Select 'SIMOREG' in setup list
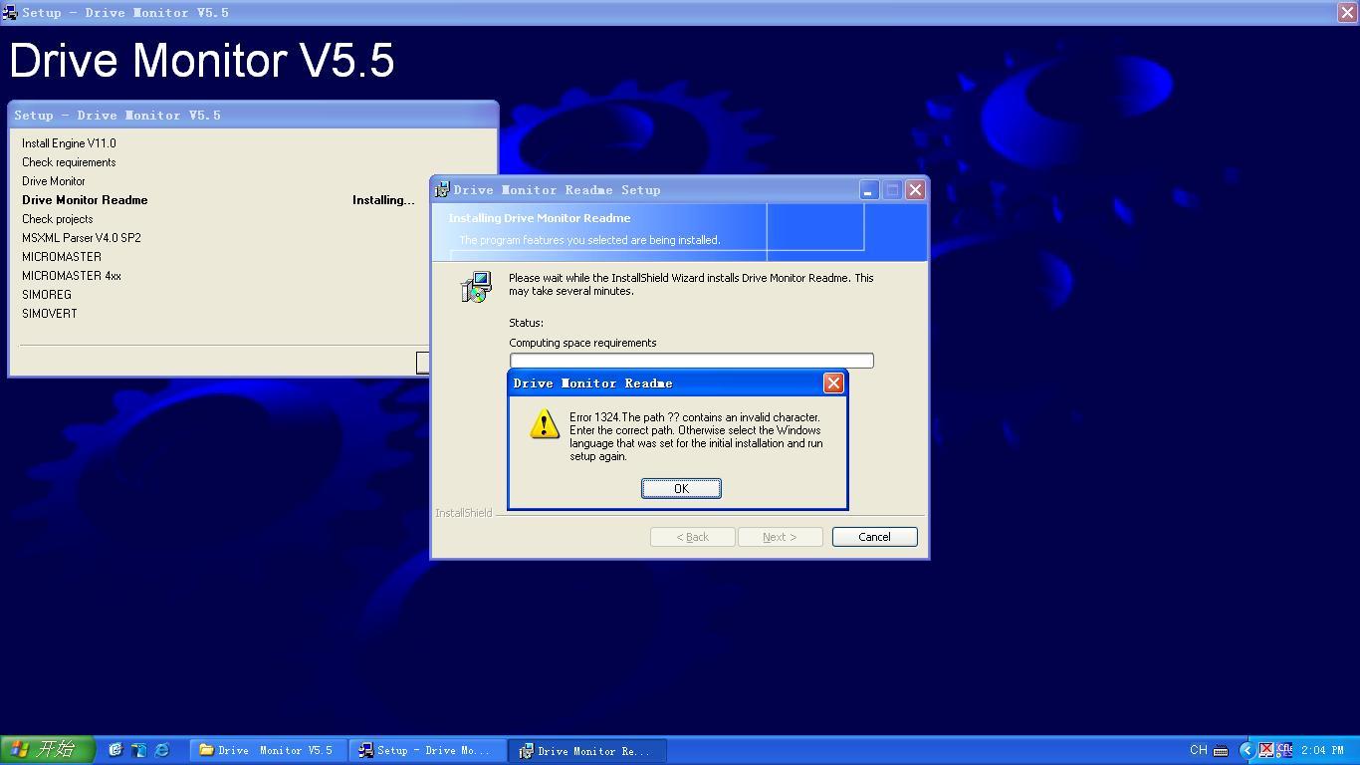Viewport: 1360px width, 765px height. click(x=47, y=295)
